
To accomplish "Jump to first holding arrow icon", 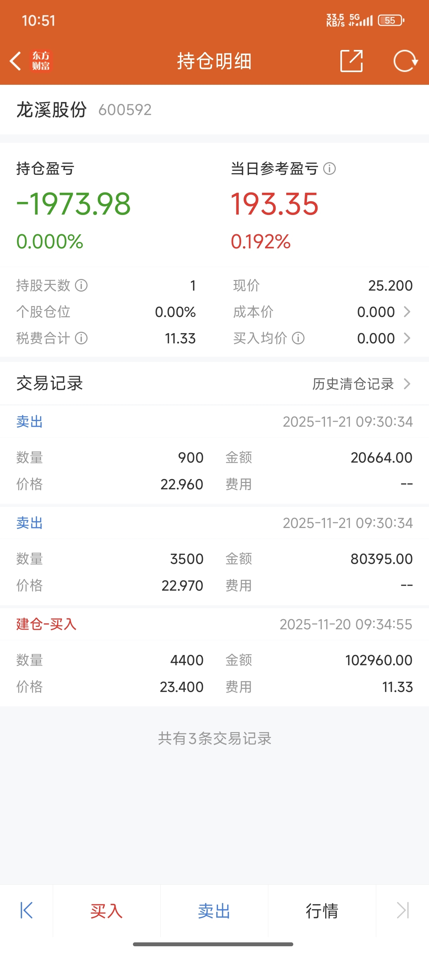I will coord(26,911).
